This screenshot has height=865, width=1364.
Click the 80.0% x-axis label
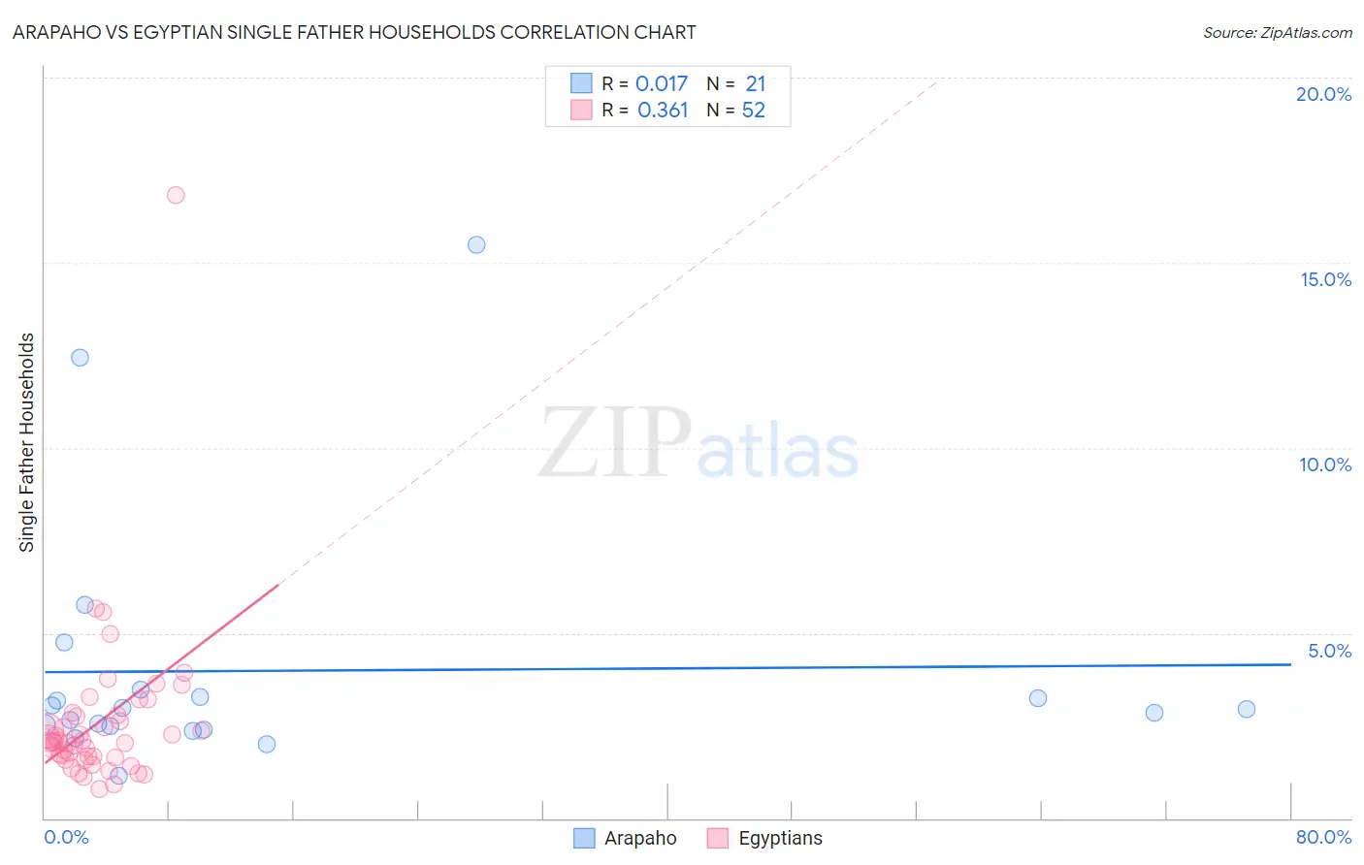(x=1323, y=837)
